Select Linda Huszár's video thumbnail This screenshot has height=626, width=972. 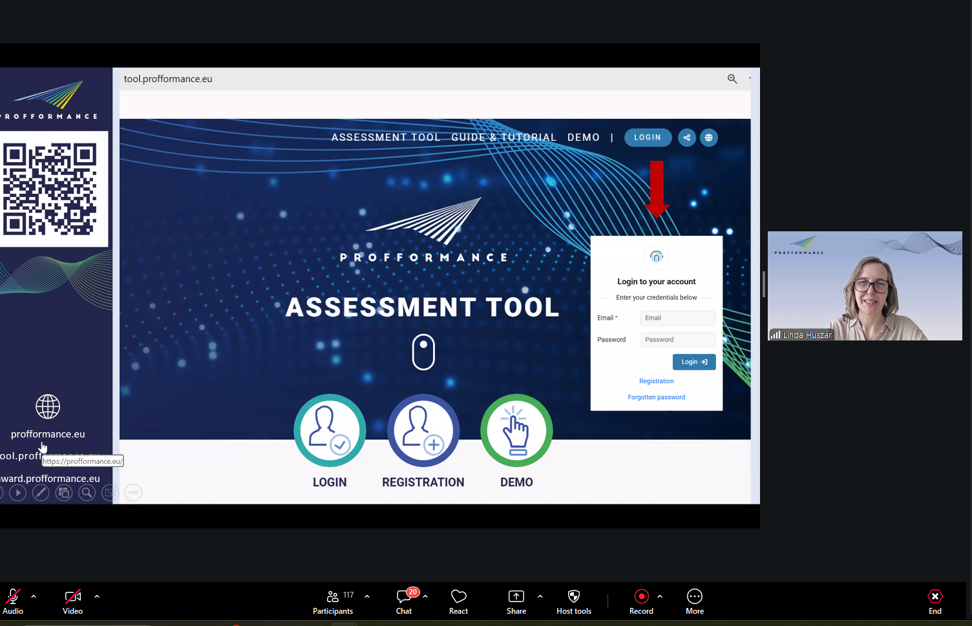(x=864, y=286)
